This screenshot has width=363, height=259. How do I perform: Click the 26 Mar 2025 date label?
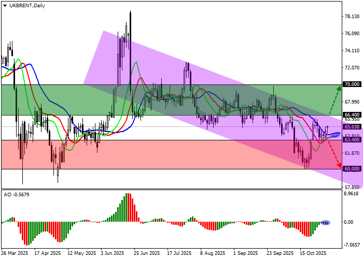15,254
